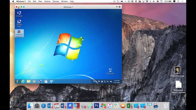Open the Windows 7 application menu
The height and width of the screenshot is (110, 196).
tap(21, 1)
